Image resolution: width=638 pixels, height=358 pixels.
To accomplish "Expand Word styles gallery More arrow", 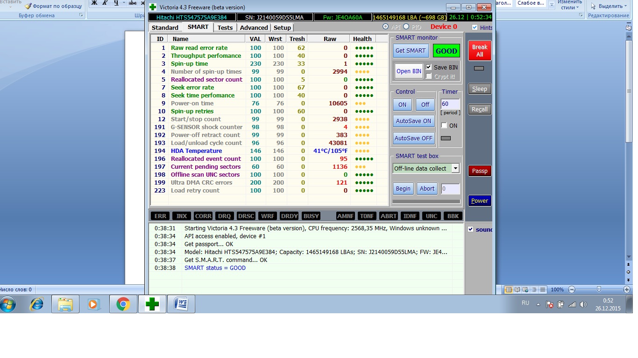I will pyautogui.click(x=552, y=5).
